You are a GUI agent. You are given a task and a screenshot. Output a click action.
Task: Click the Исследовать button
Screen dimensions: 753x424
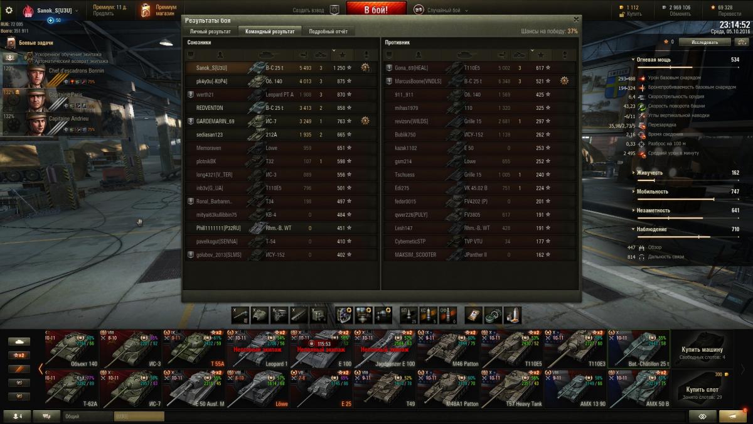pyautogui.click(x=705, y=42)
